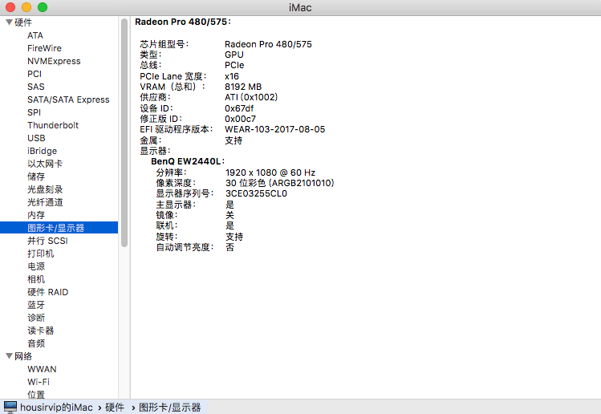
Task: Open the NVMExpress category
Action: click(54, 61)
